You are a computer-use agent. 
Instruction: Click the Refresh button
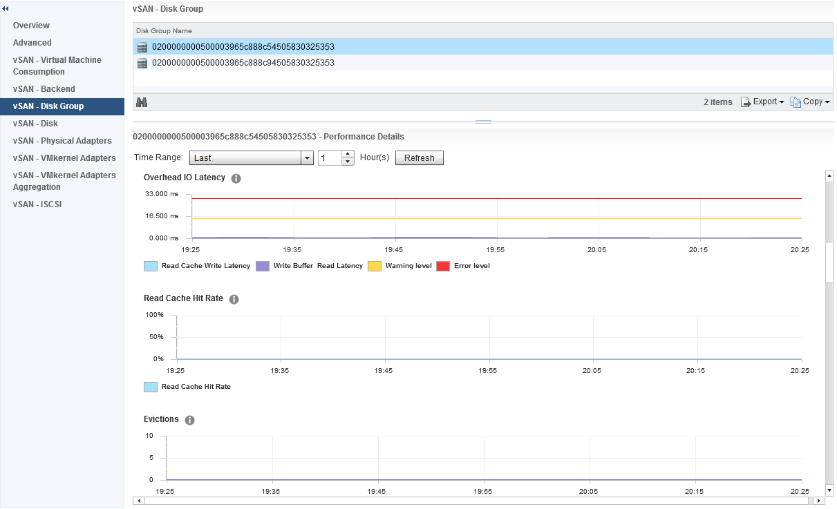(420, 158)
